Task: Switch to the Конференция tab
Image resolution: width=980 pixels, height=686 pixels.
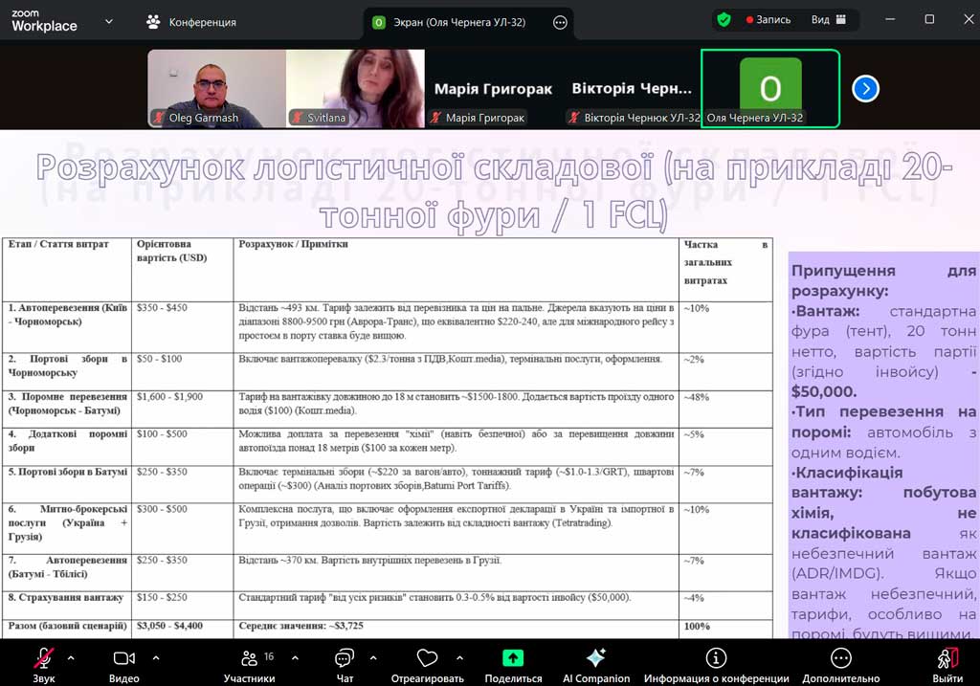Action: coord(191,21)
